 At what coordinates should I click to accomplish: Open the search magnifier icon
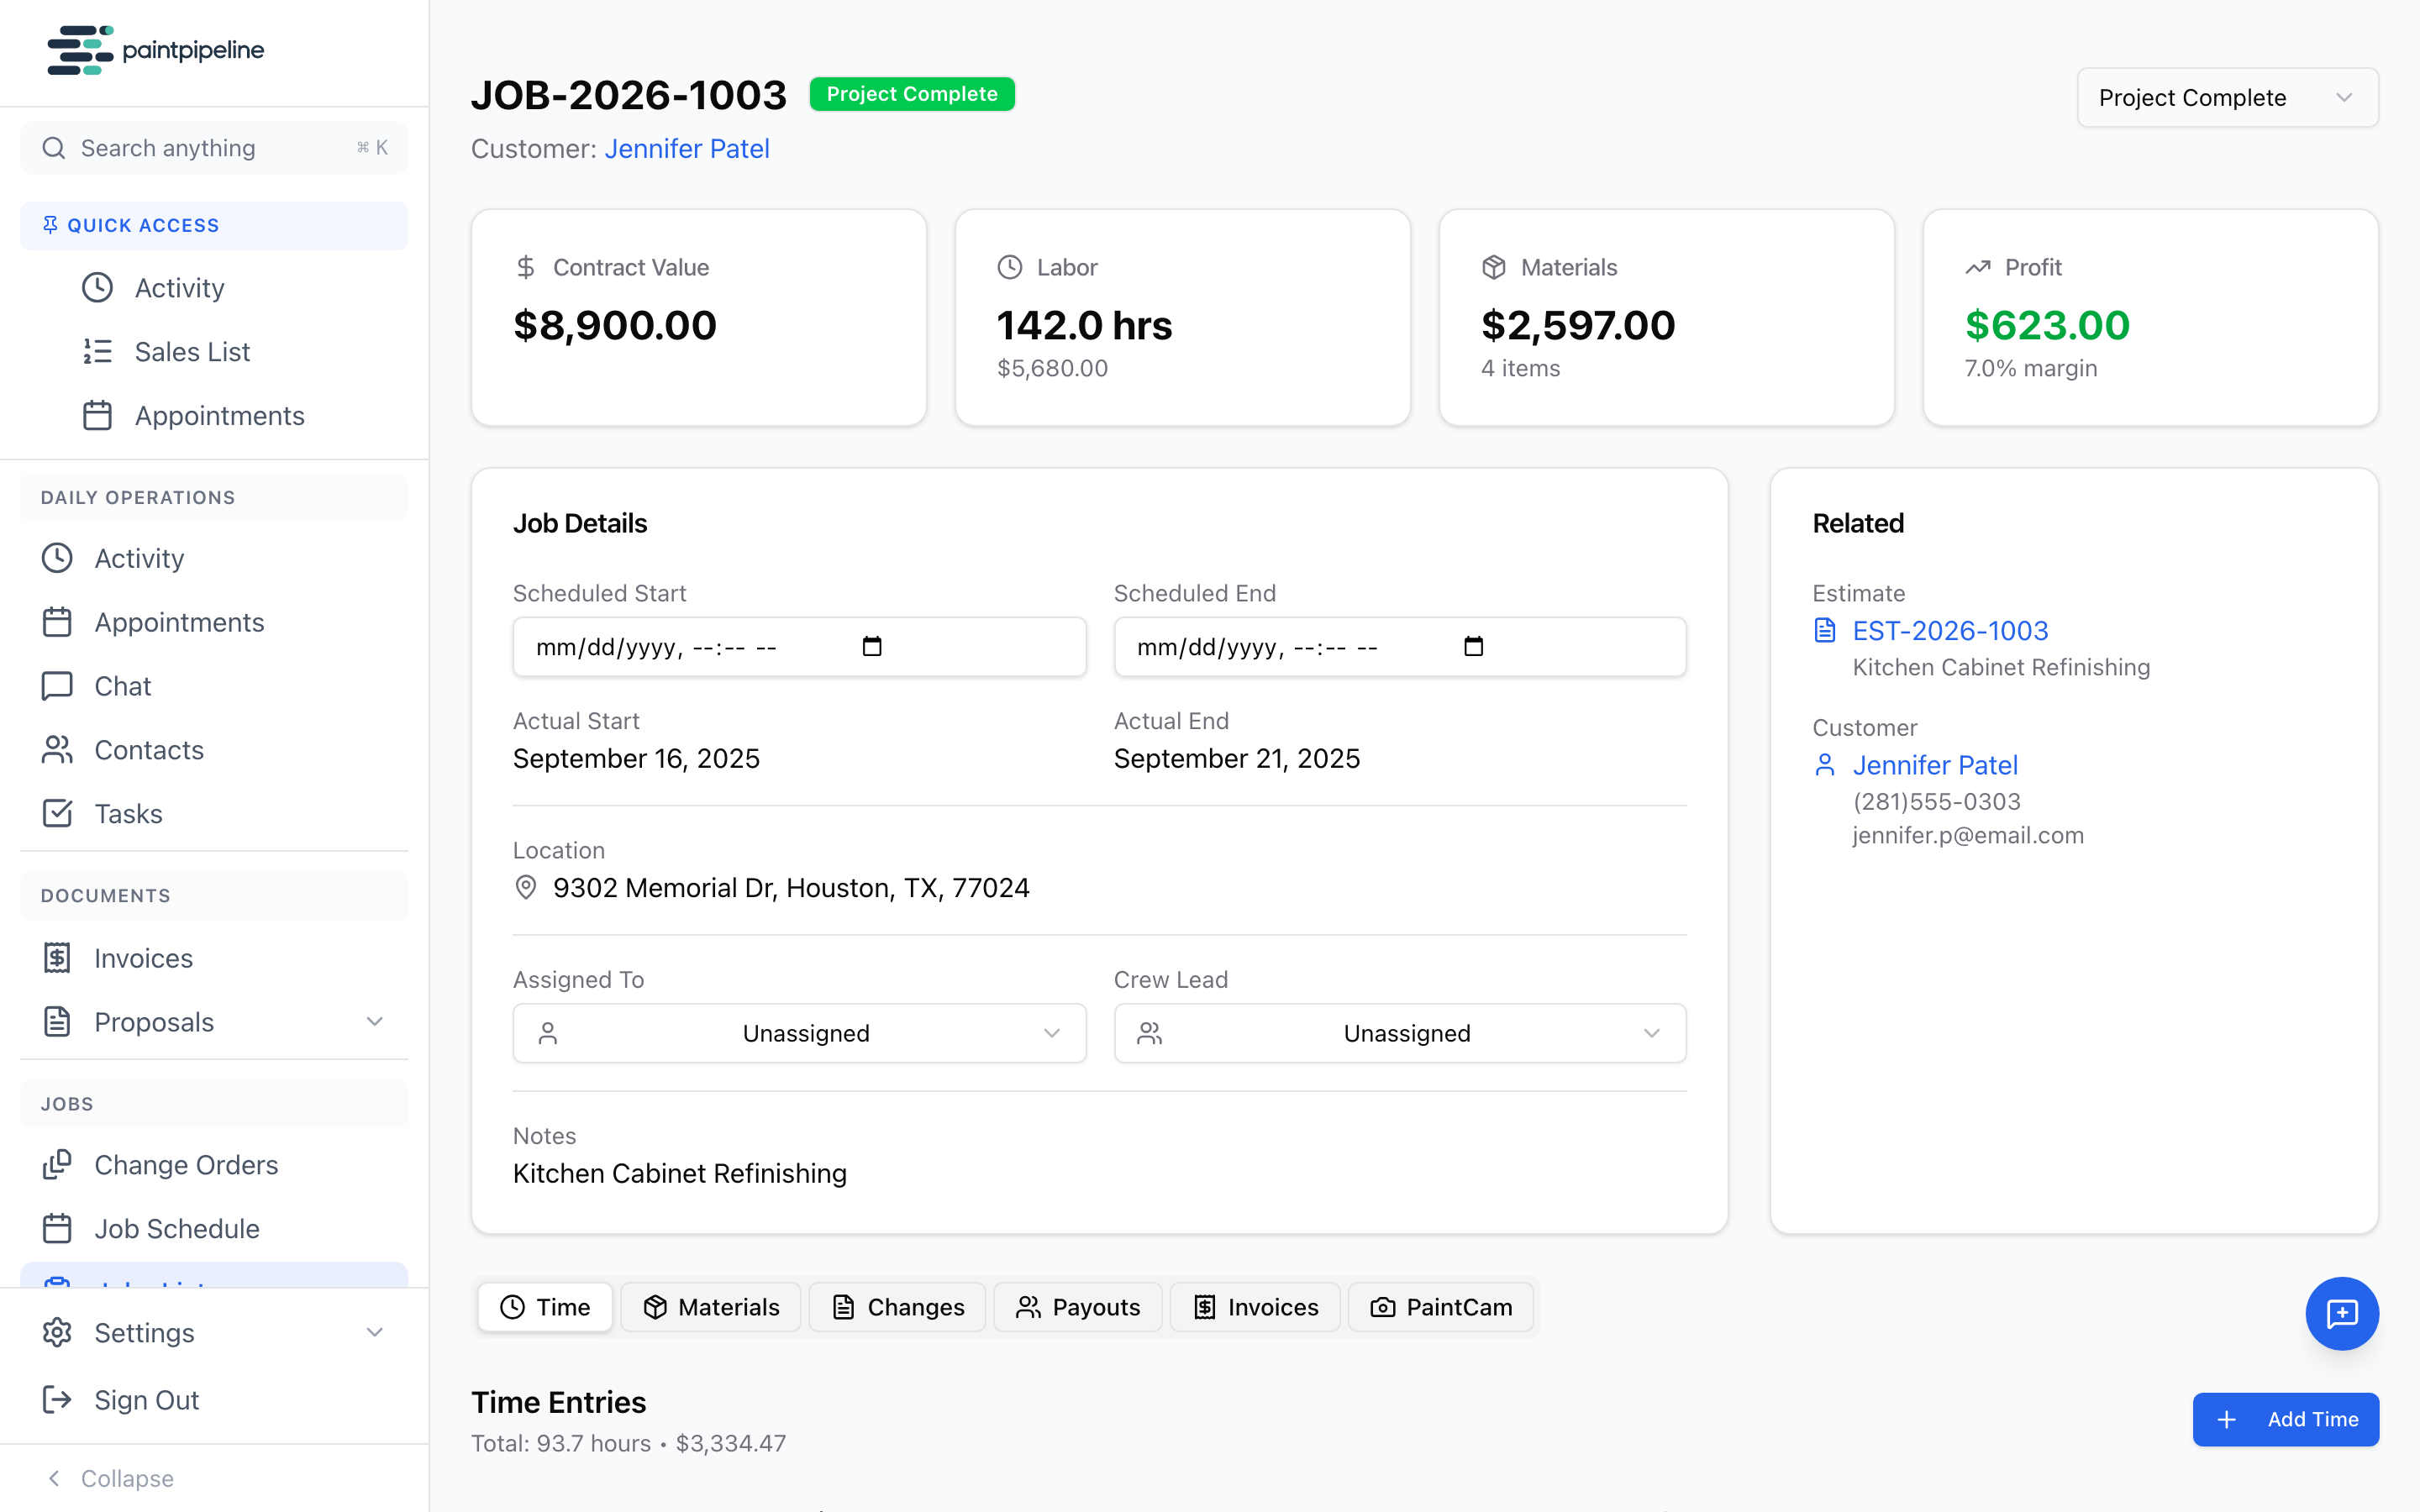click(x=54, y=147)
